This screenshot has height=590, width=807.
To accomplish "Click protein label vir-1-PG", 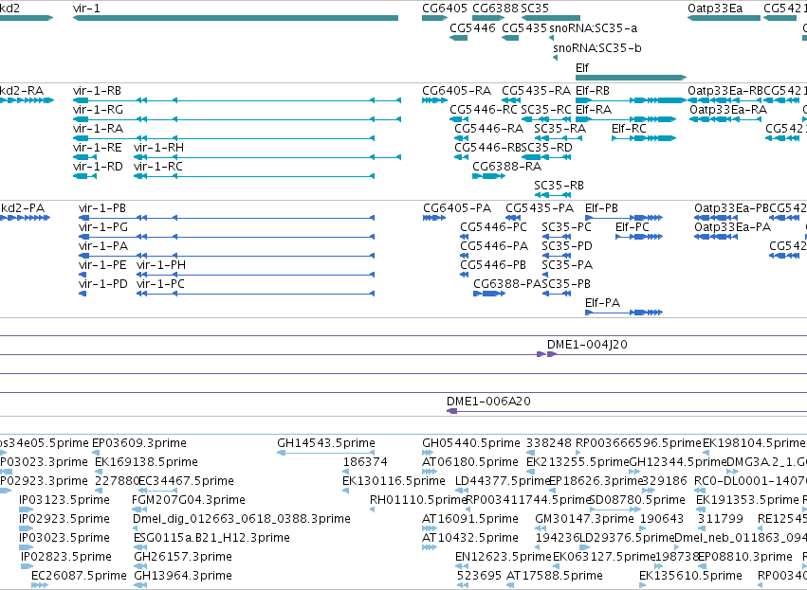I will click(x=103, y=227).
